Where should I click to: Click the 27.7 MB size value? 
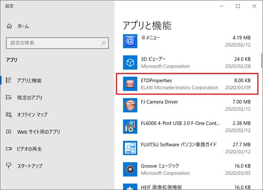(x=241, y=145)
